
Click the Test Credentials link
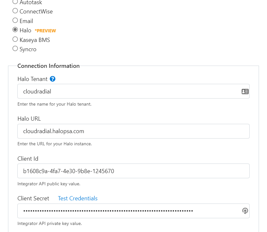pos(78,198)
